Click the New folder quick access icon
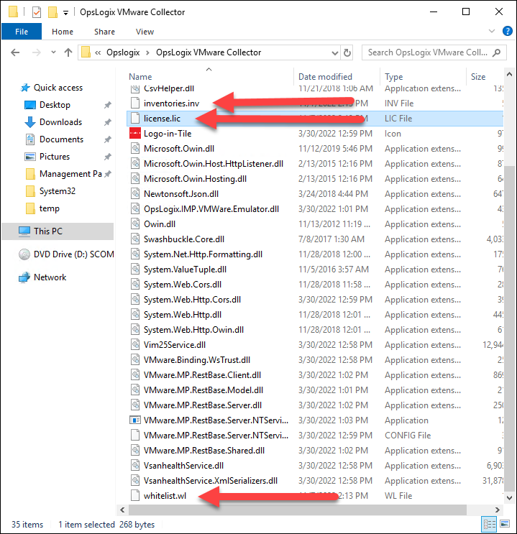The image size is (517, 534). pyautogui.click(x=52, y=12)
